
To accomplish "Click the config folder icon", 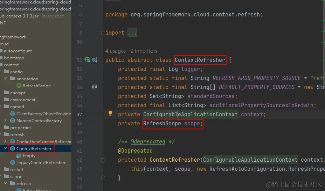I will [6, 72].
